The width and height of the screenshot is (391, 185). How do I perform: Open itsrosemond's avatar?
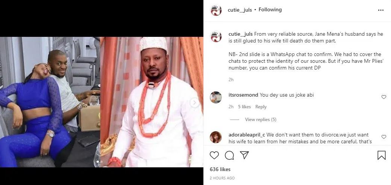tap(215, 97)
